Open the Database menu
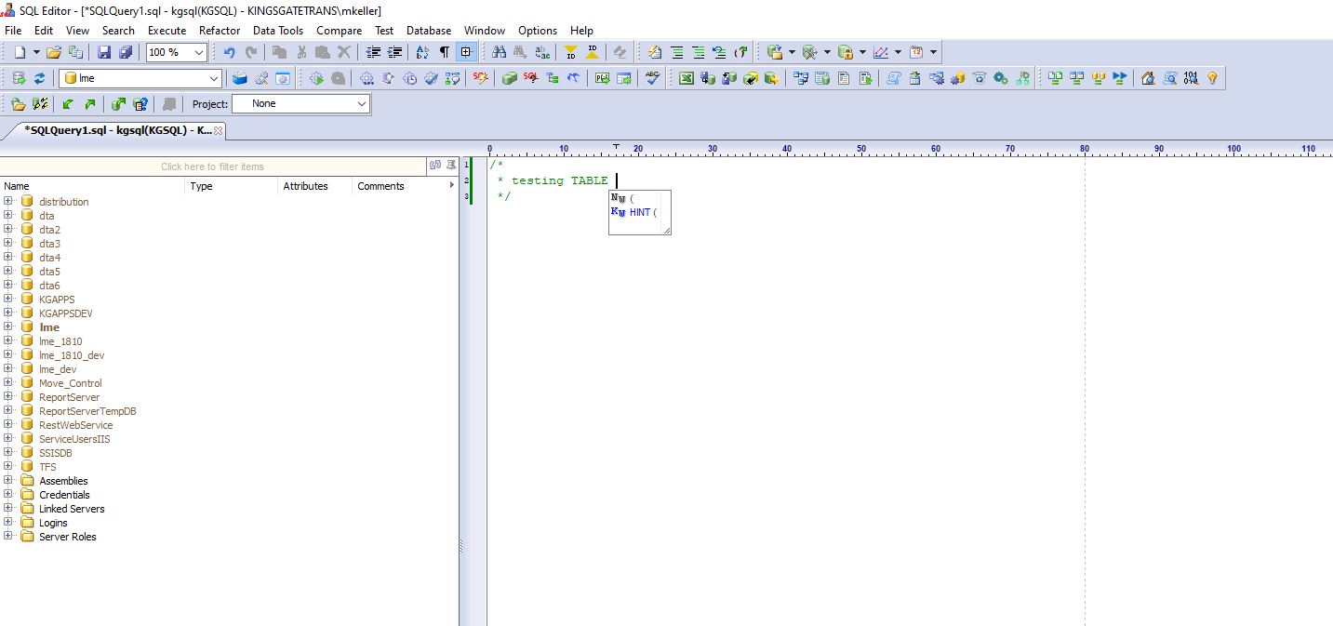1333x626 pixels. pos(429,30)
